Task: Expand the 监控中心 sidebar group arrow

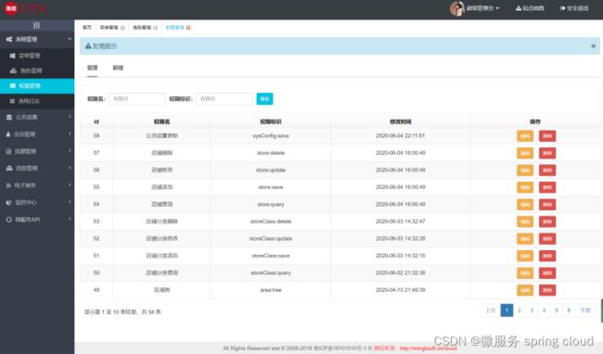Action: pos(70,202)
